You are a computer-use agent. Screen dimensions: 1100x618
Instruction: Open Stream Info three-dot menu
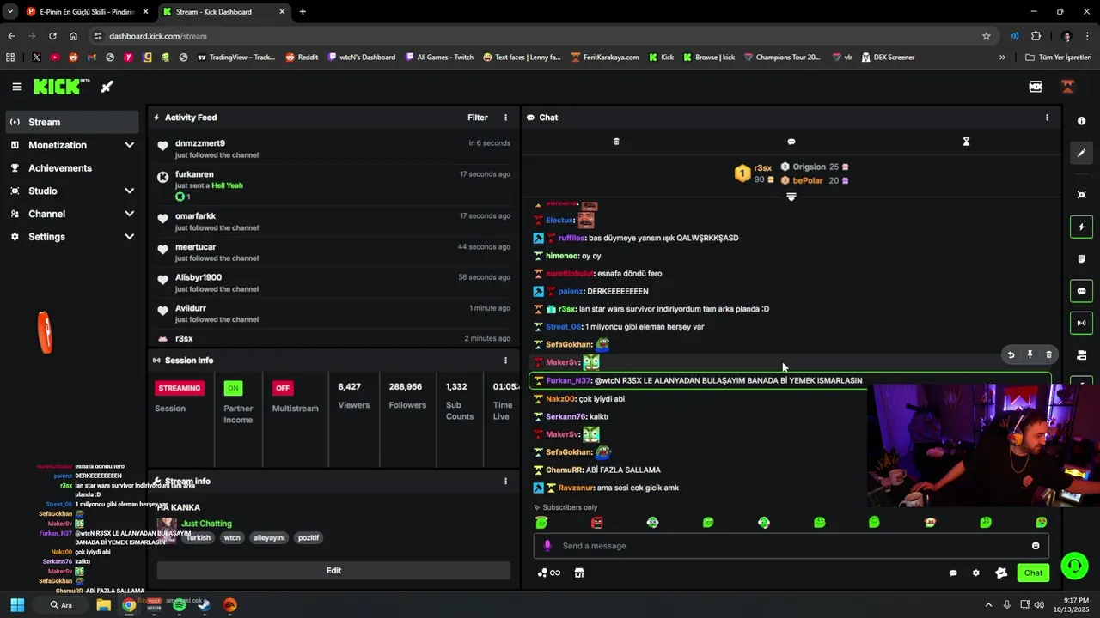pos(505,482)
